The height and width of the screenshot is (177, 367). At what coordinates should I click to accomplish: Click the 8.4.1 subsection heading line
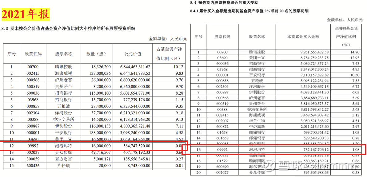tap(249, 11)
